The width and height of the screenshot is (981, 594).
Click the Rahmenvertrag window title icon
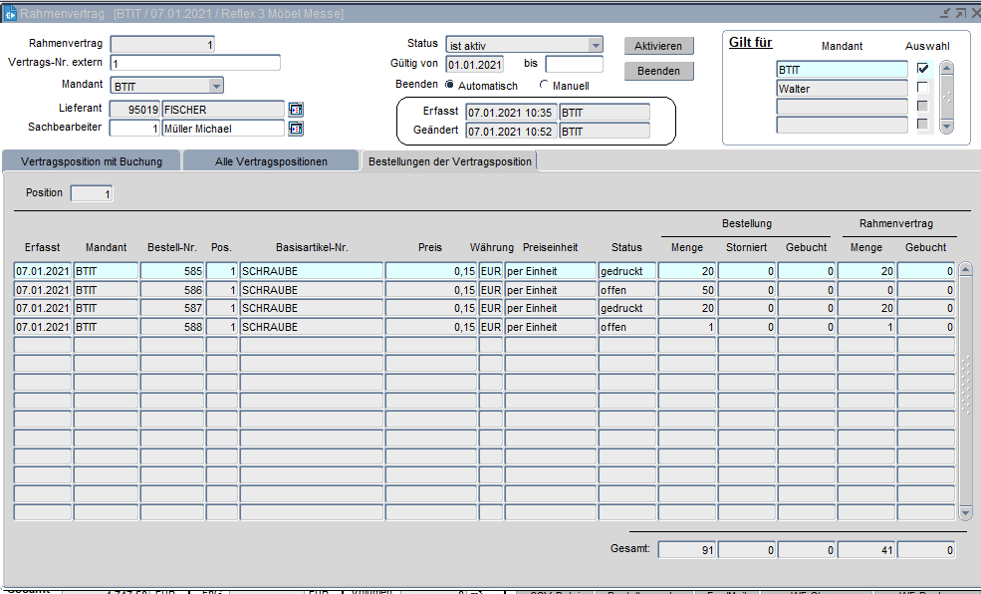click(9, 14)
